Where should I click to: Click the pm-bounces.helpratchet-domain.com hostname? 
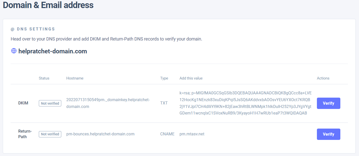pos(100,134)
